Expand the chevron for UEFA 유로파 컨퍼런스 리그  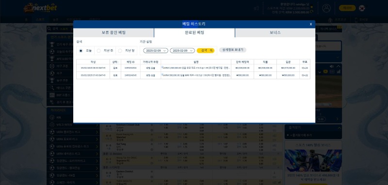(x=97, y=146)
